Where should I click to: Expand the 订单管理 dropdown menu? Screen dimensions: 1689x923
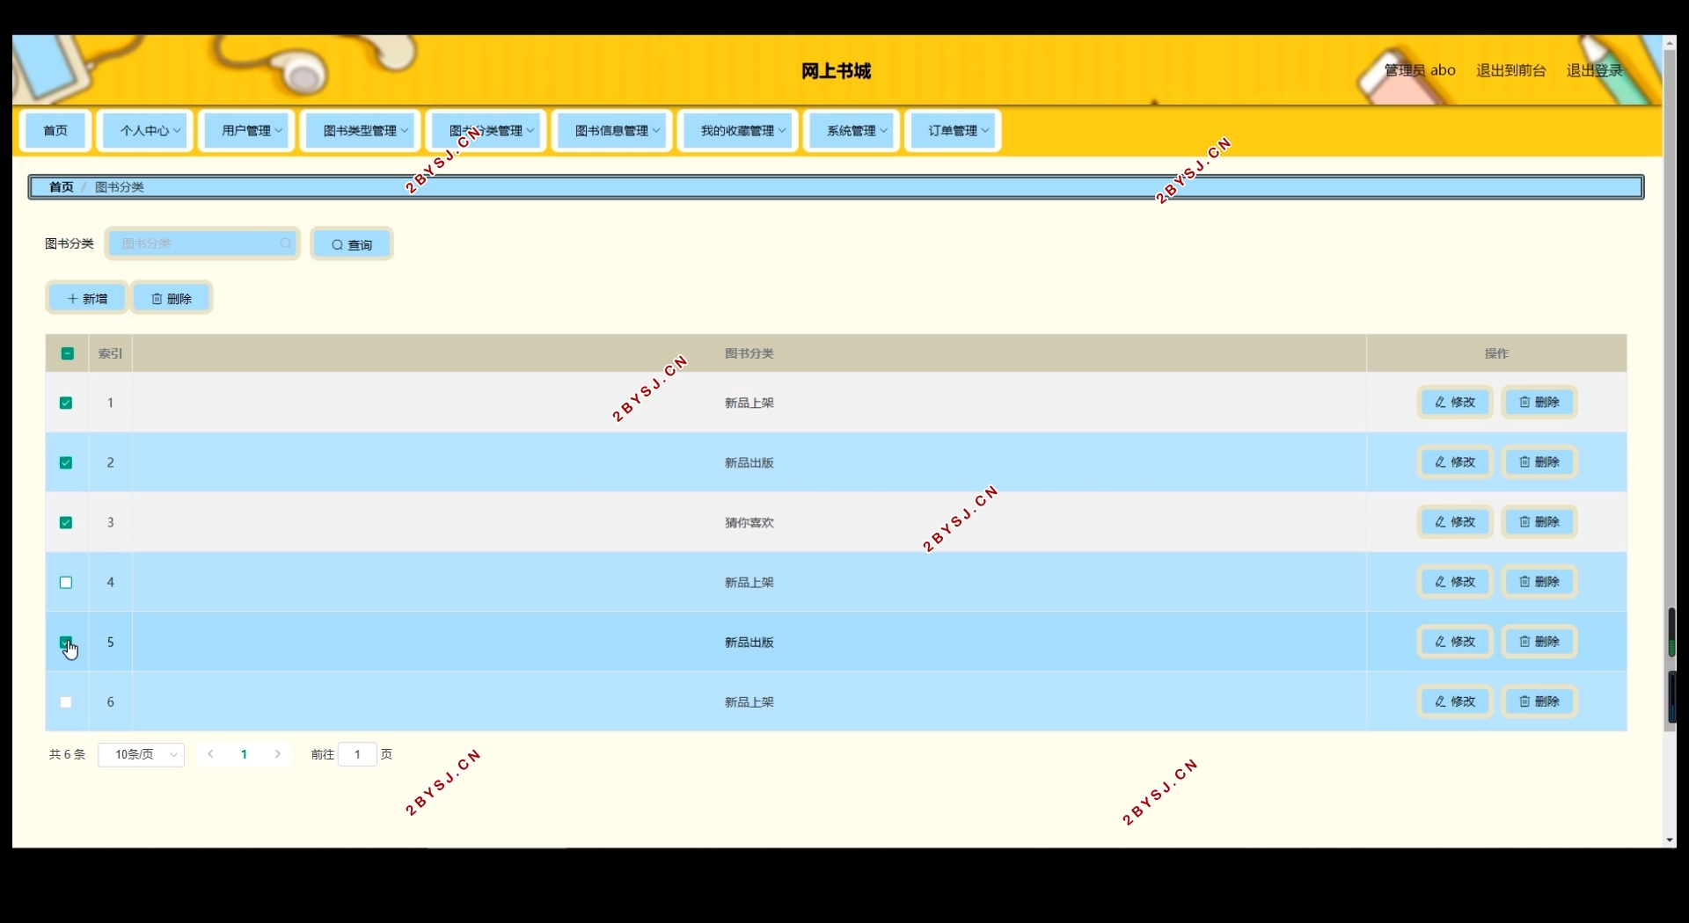[953, 131]
